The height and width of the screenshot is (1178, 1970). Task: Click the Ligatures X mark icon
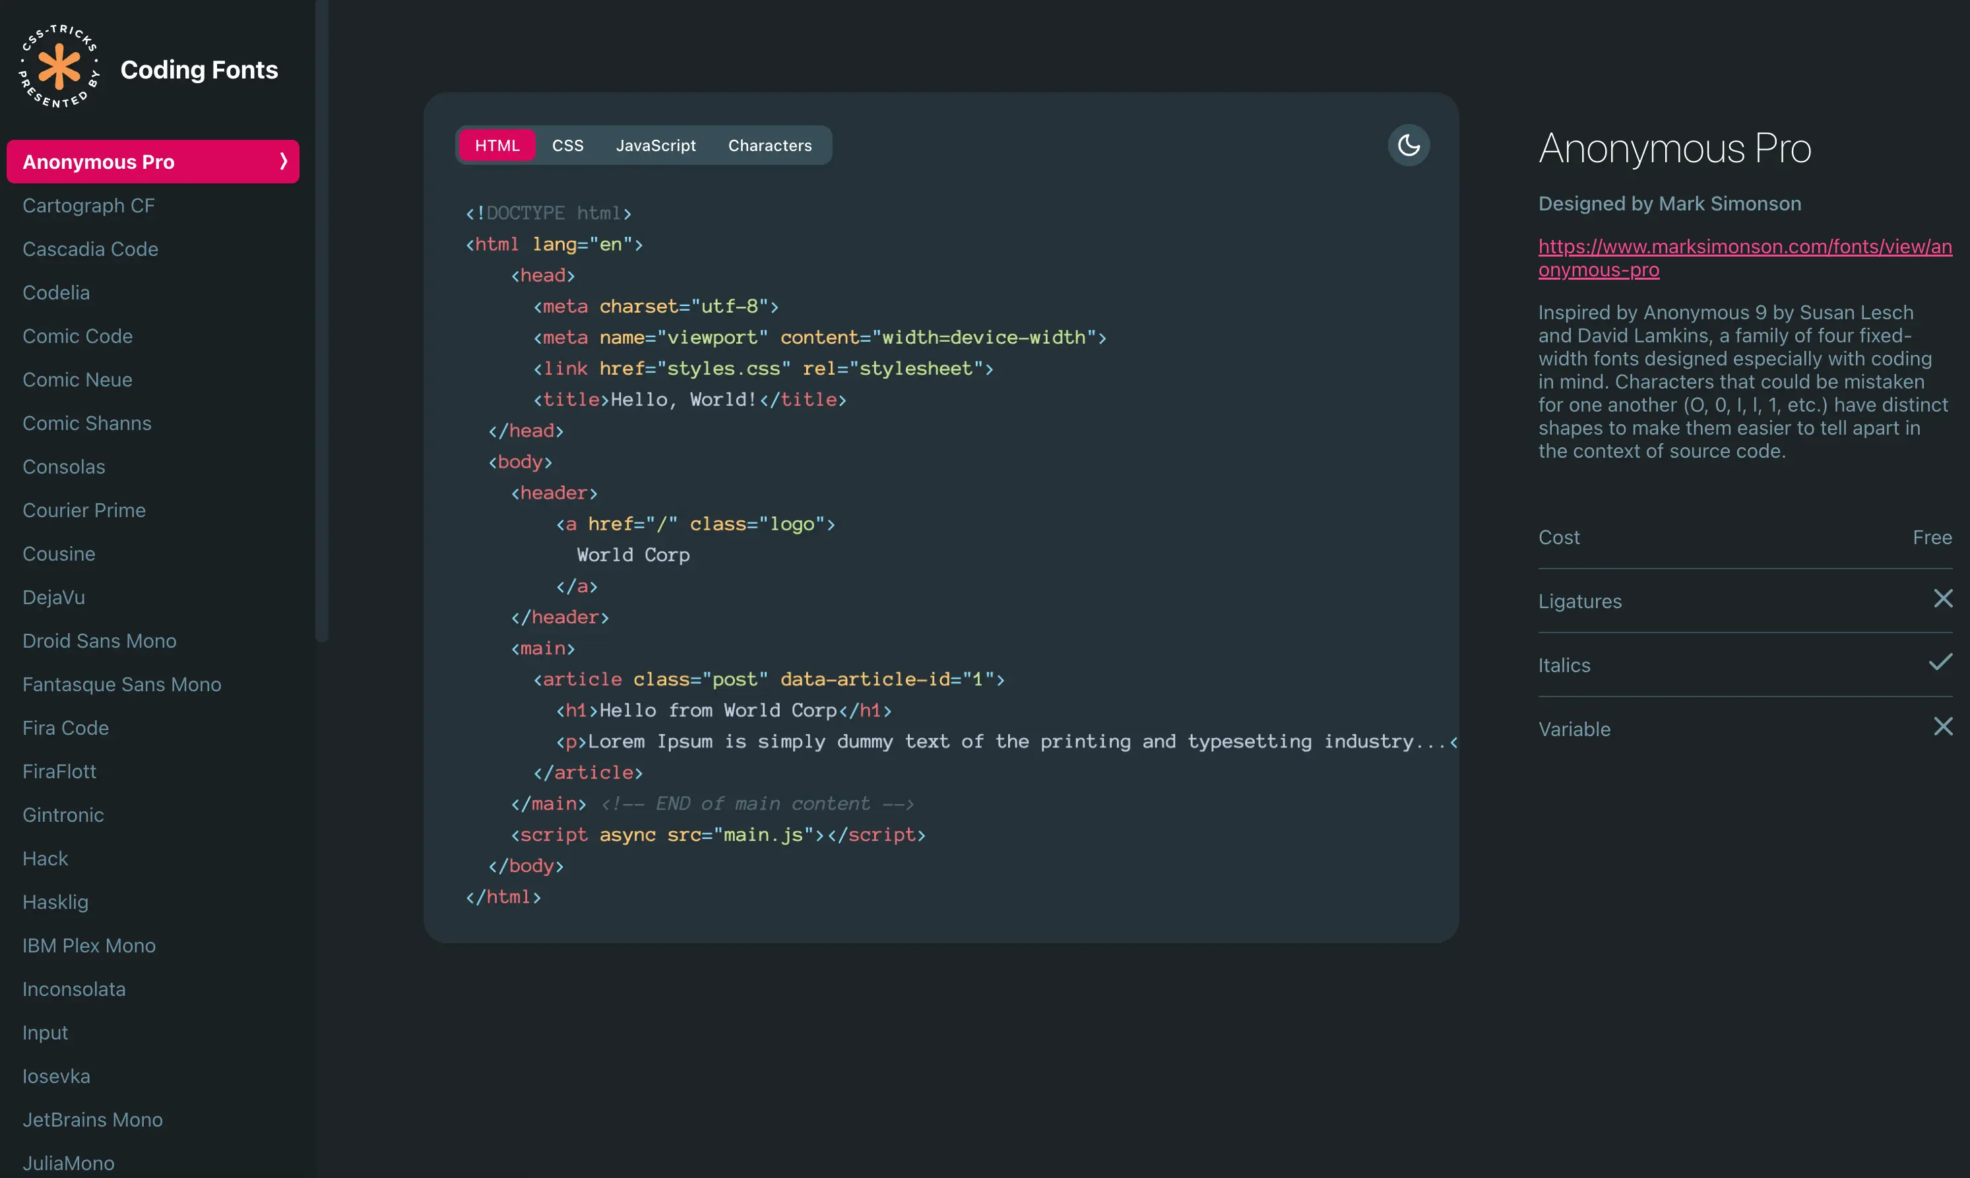[x=1942, y=598]
